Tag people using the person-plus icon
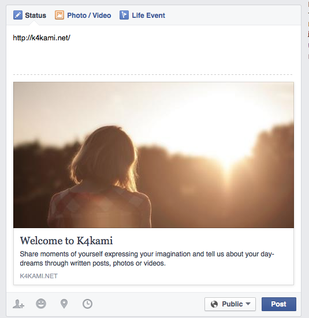Image resolution: width=309 pixels, height=318 pixels. click(18, 304)
